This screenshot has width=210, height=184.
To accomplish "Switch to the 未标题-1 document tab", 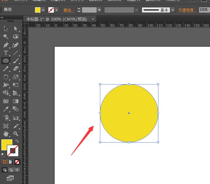I will 58,19.
